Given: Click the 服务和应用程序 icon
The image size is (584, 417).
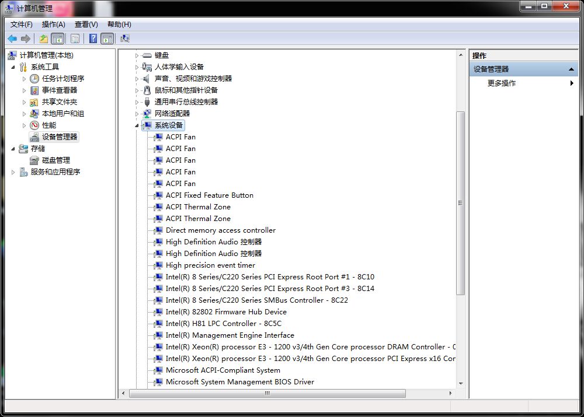Looking at the screenshot, I should click(23, 172).
